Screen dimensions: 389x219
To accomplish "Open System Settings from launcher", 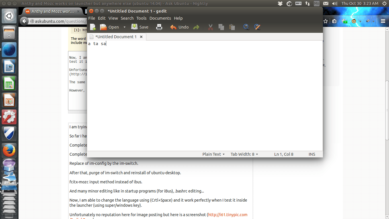I will point(9,117).
